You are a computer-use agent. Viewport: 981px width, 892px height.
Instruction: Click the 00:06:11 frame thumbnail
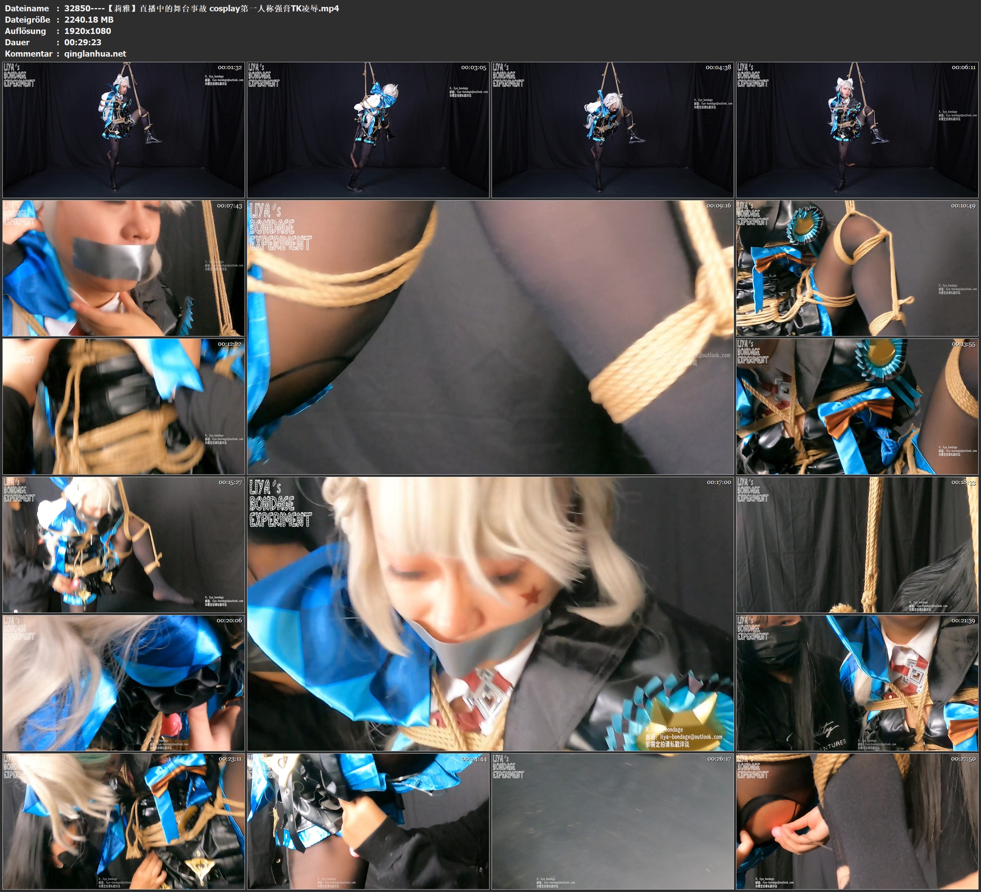[857, 129]
